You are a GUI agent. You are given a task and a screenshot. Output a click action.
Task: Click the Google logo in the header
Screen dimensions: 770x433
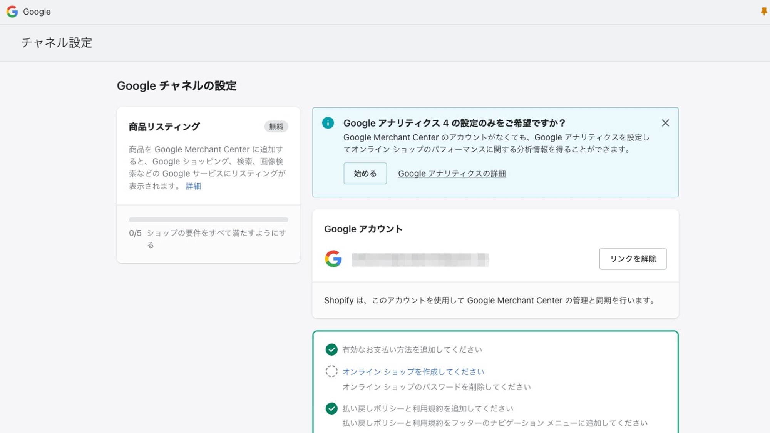tap(12, 12)
